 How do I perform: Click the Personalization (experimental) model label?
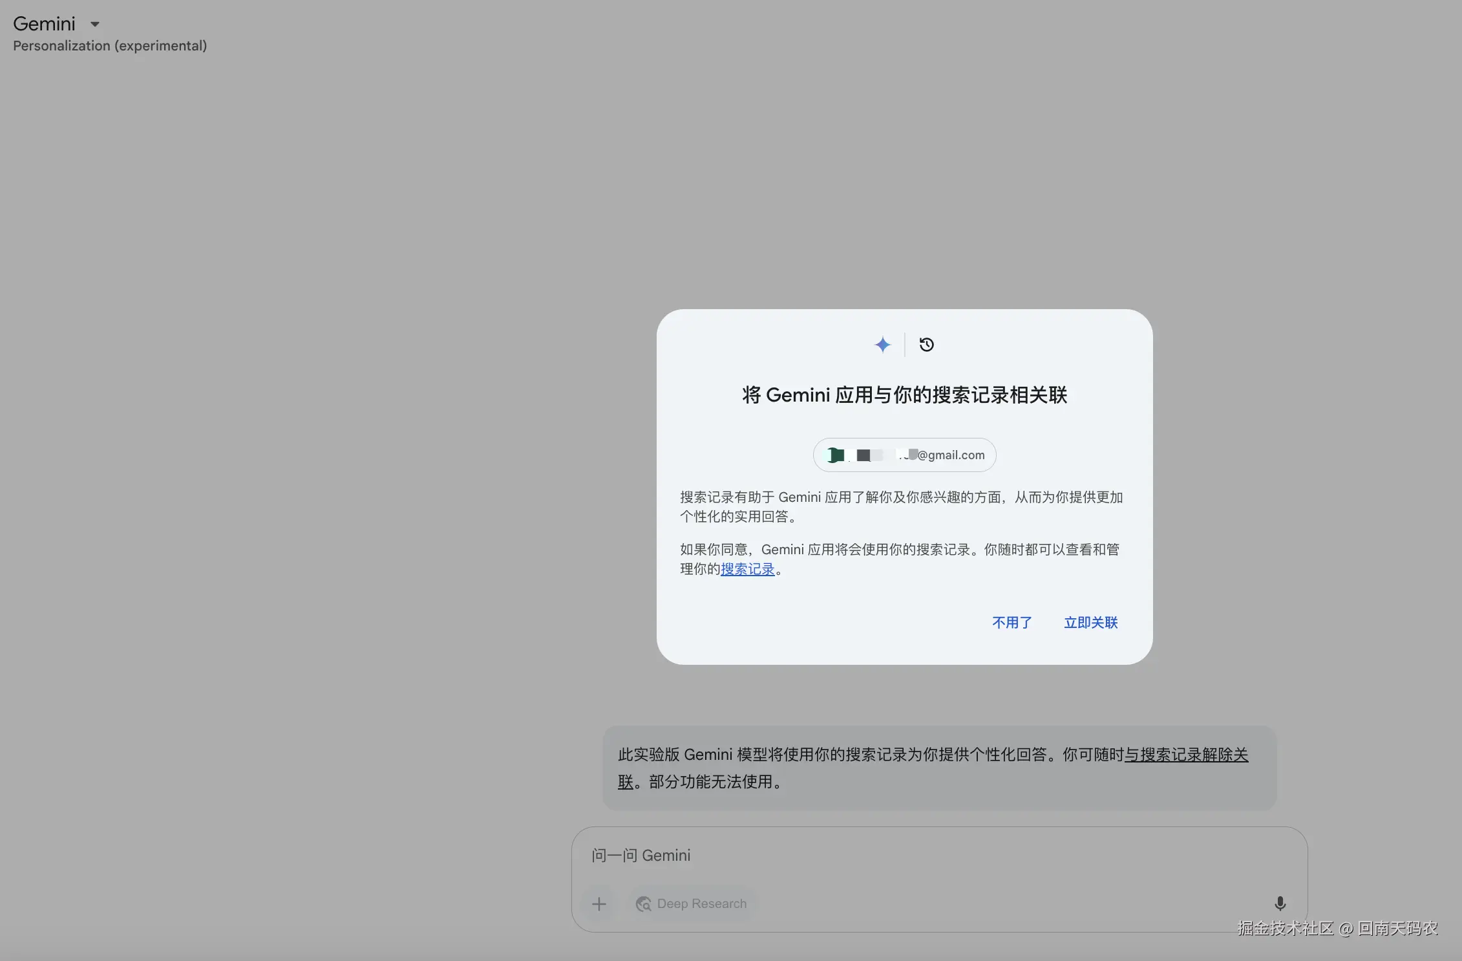click(110, 46)
